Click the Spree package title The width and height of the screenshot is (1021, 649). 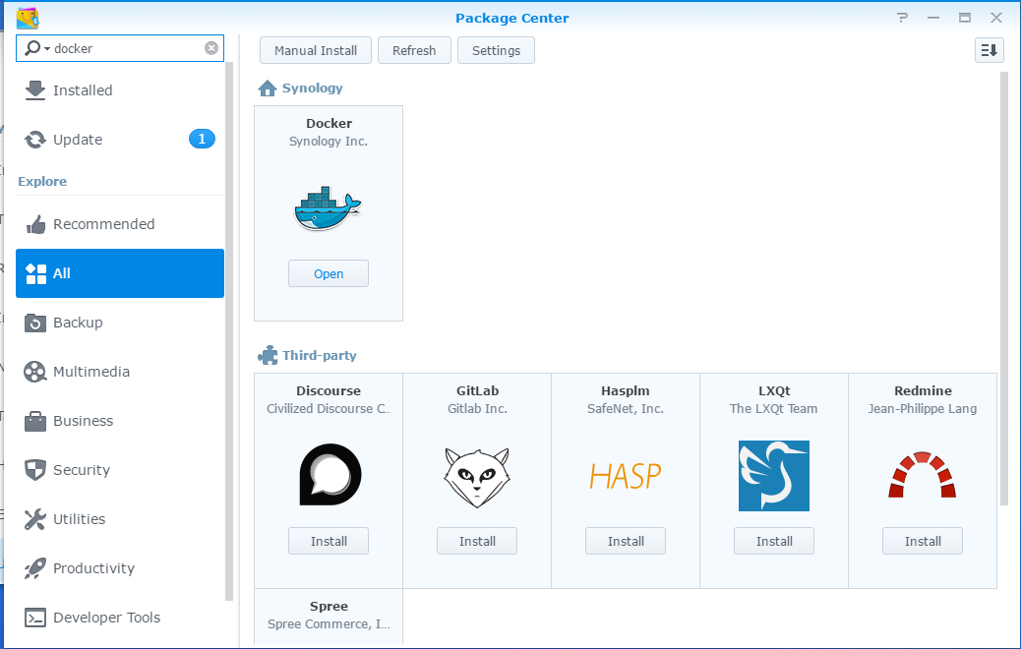click(x=329, y=606)
